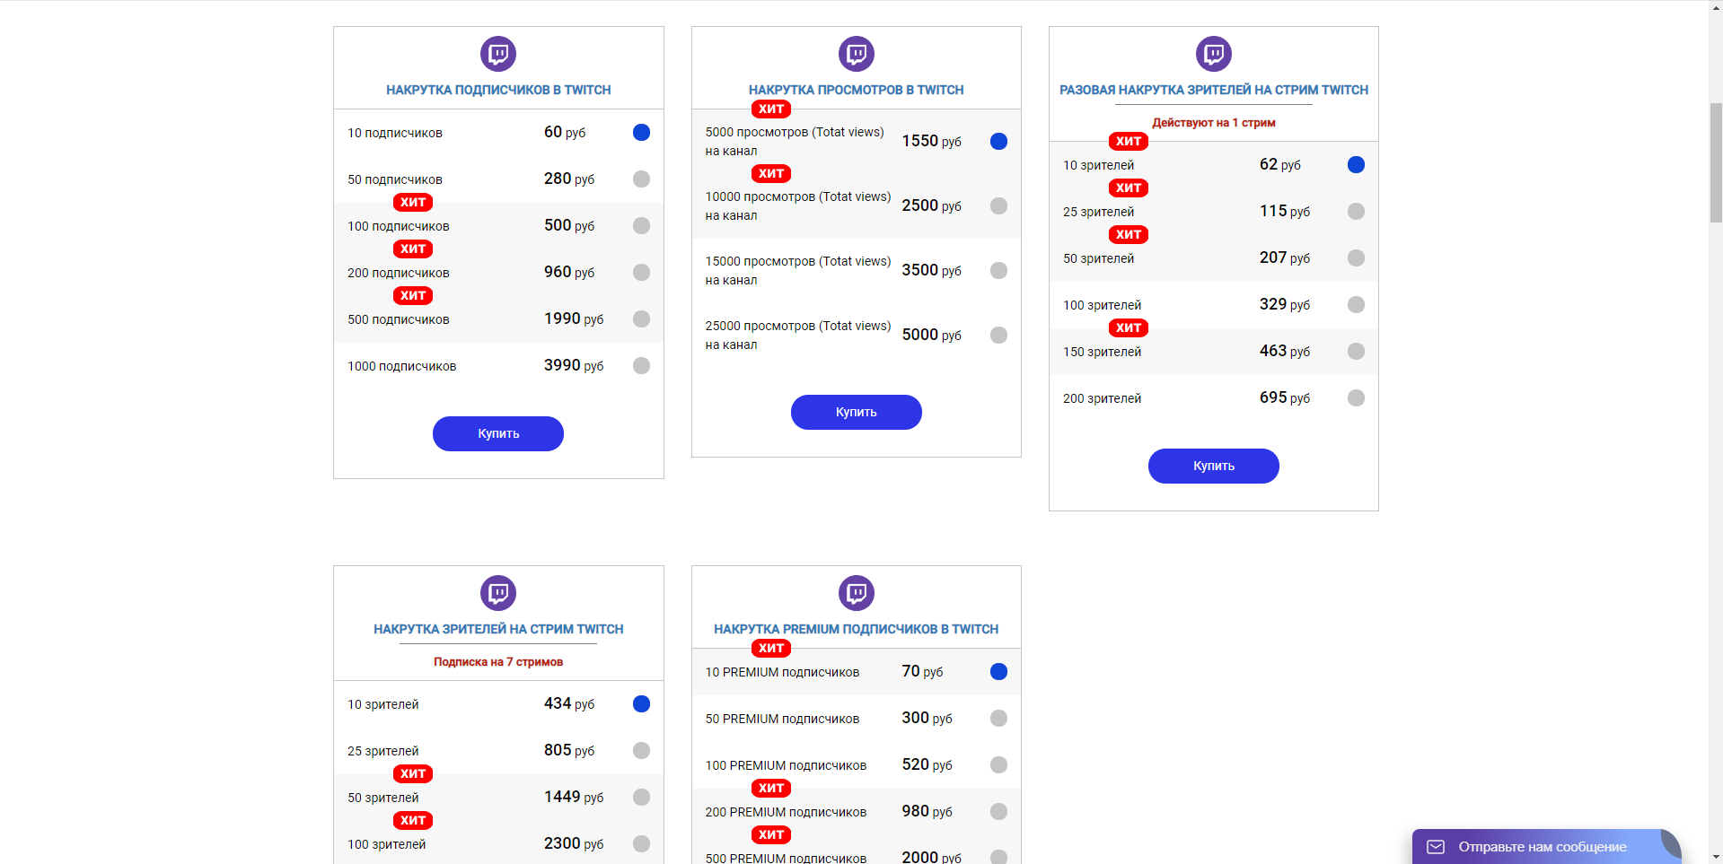This screenshot has height=864, width=1723.
Task: Click the Twitch icon above Разовая накрутка зрителей
Action: tap(1214, 54)
